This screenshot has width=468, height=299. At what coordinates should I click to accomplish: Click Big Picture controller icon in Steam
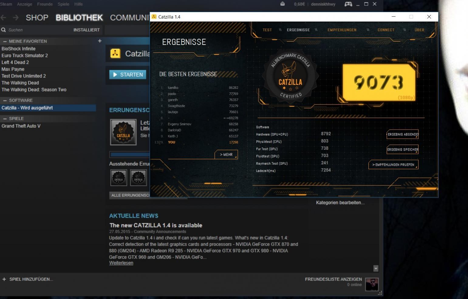[348, 4]
